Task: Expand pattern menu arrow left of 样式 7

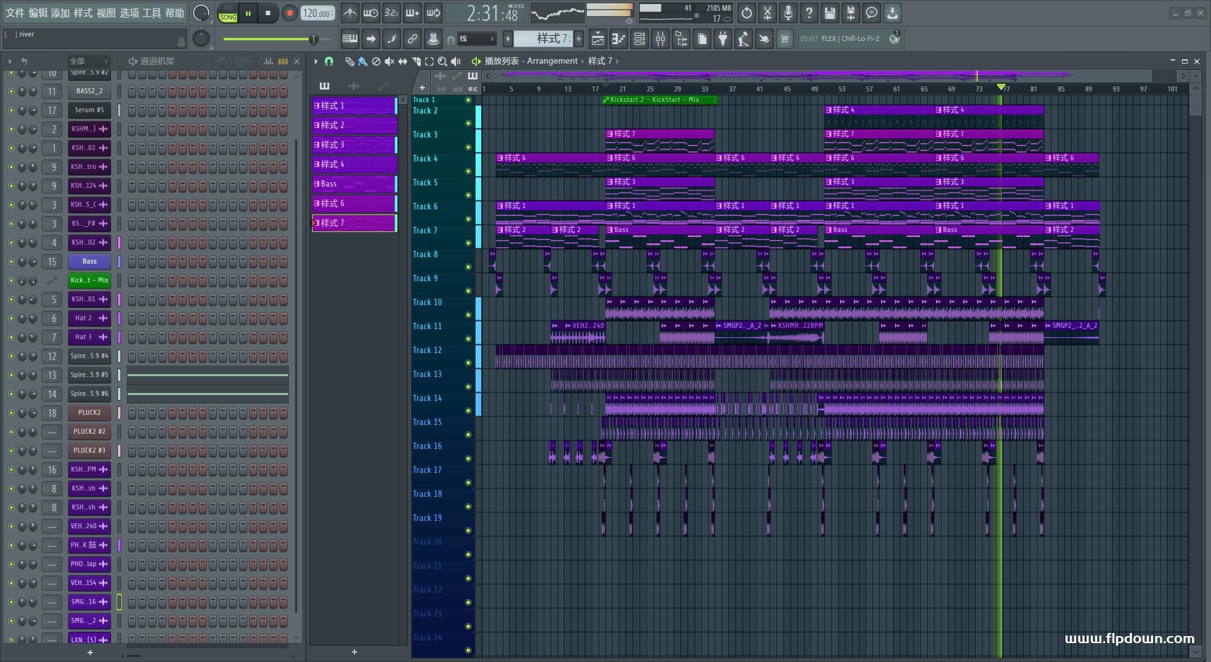Action: coord(508,39)
